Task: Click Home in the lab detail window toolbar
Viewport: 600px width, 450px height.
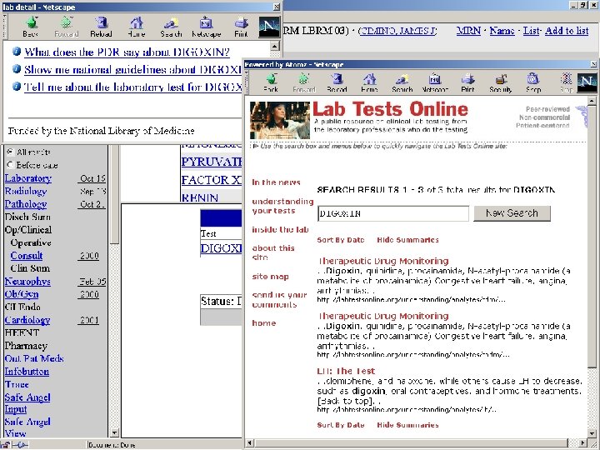Action: pyautogui.click(x=136, y=27)
